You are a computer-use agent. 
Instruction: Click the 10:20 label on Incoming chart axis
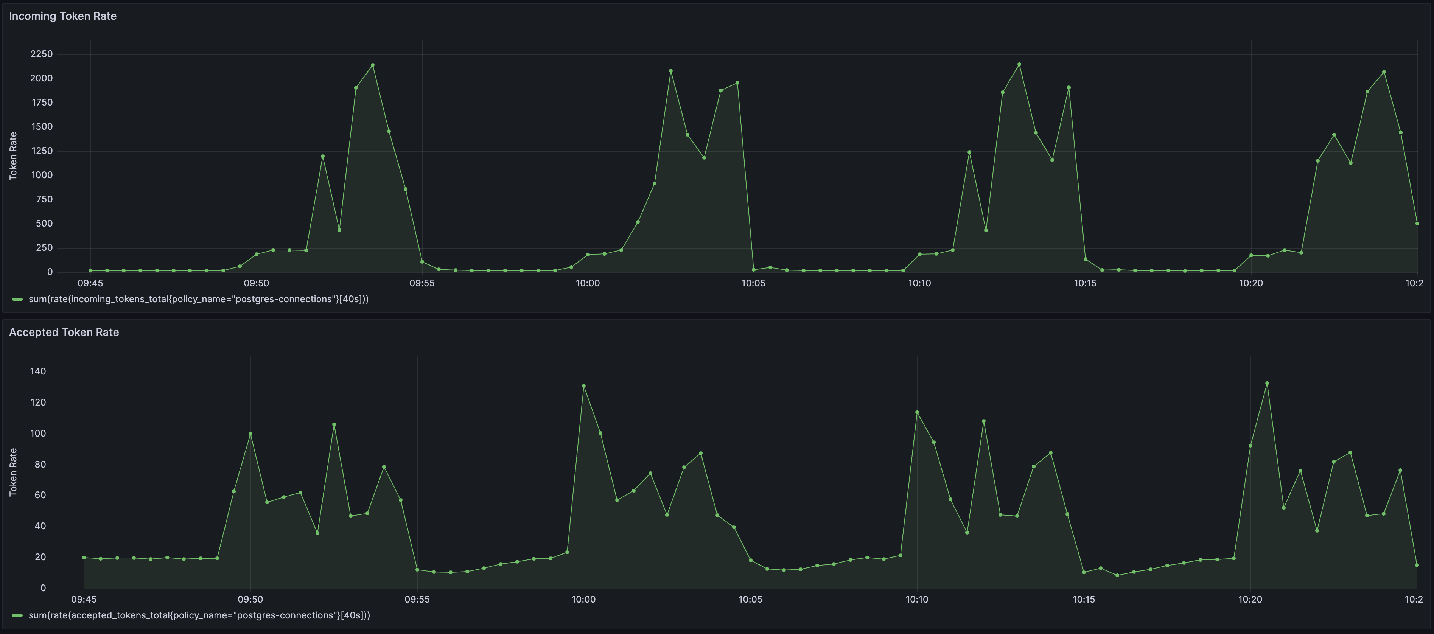[x=1251, y=283]
